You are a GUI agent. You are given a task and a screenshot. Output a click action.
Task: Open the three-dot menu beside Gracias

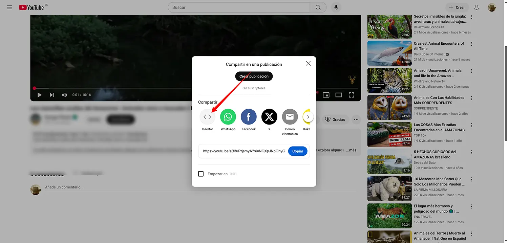[356, 119]
